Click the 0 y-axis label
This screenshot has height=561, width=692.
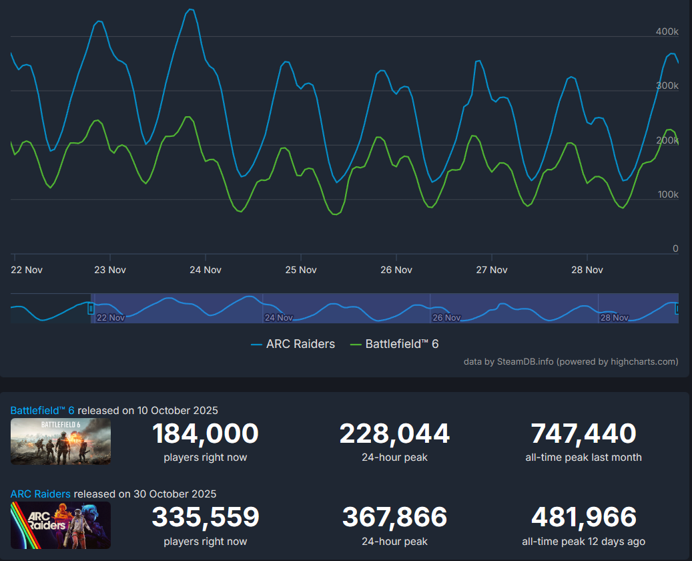pos(675,248)
